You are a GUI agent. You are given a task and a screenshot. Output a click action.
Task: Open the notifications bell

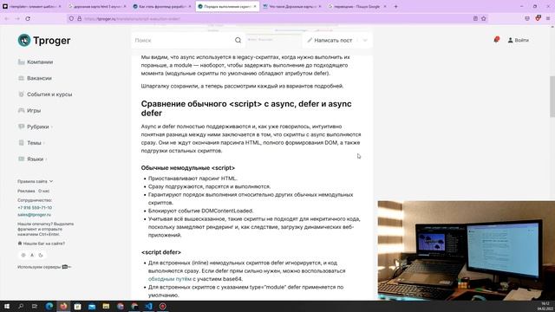click(496, 40)
